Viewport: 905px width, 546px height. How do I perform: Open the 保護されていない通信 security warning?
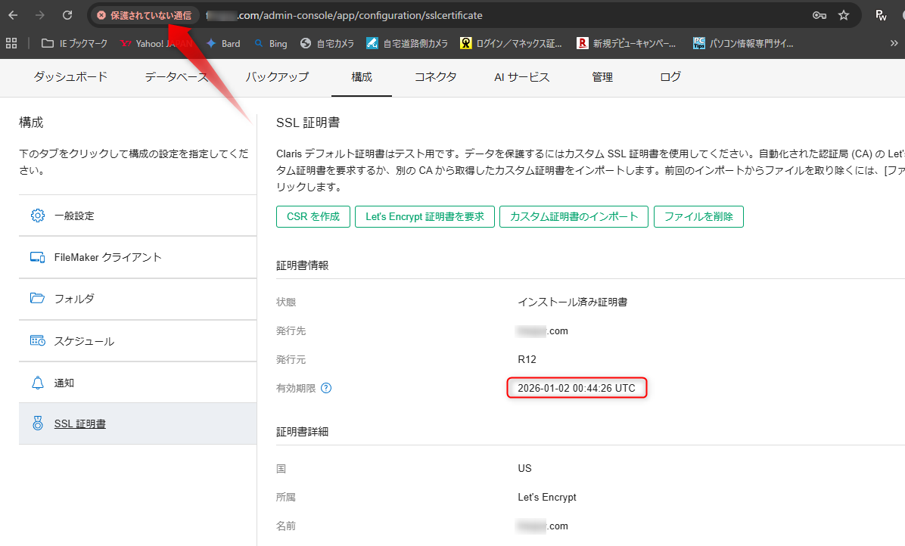[144, 15]
